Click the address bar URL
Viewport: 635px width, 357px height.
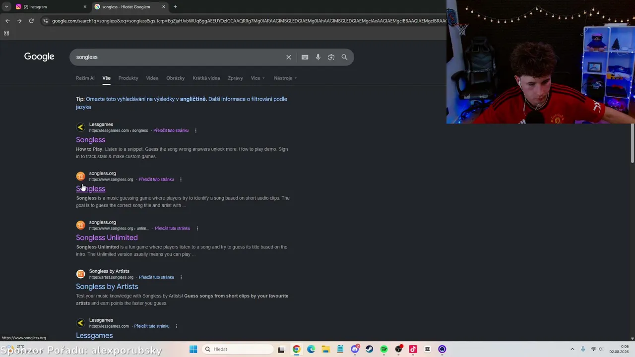[248, 21]
